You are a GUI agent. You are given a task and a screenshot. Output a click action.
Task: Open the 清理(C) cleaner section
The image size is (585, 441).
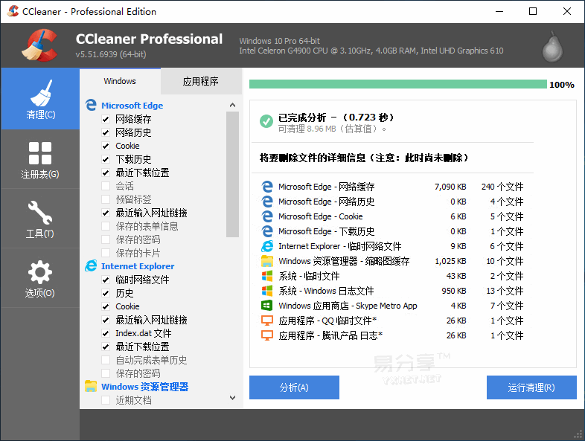[40, 99]
